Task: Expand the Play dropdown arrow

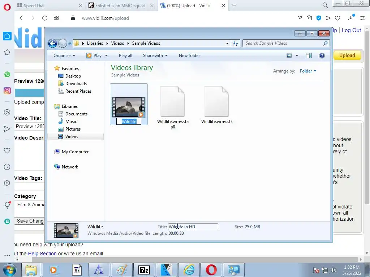Action: (x=106, y=56)
